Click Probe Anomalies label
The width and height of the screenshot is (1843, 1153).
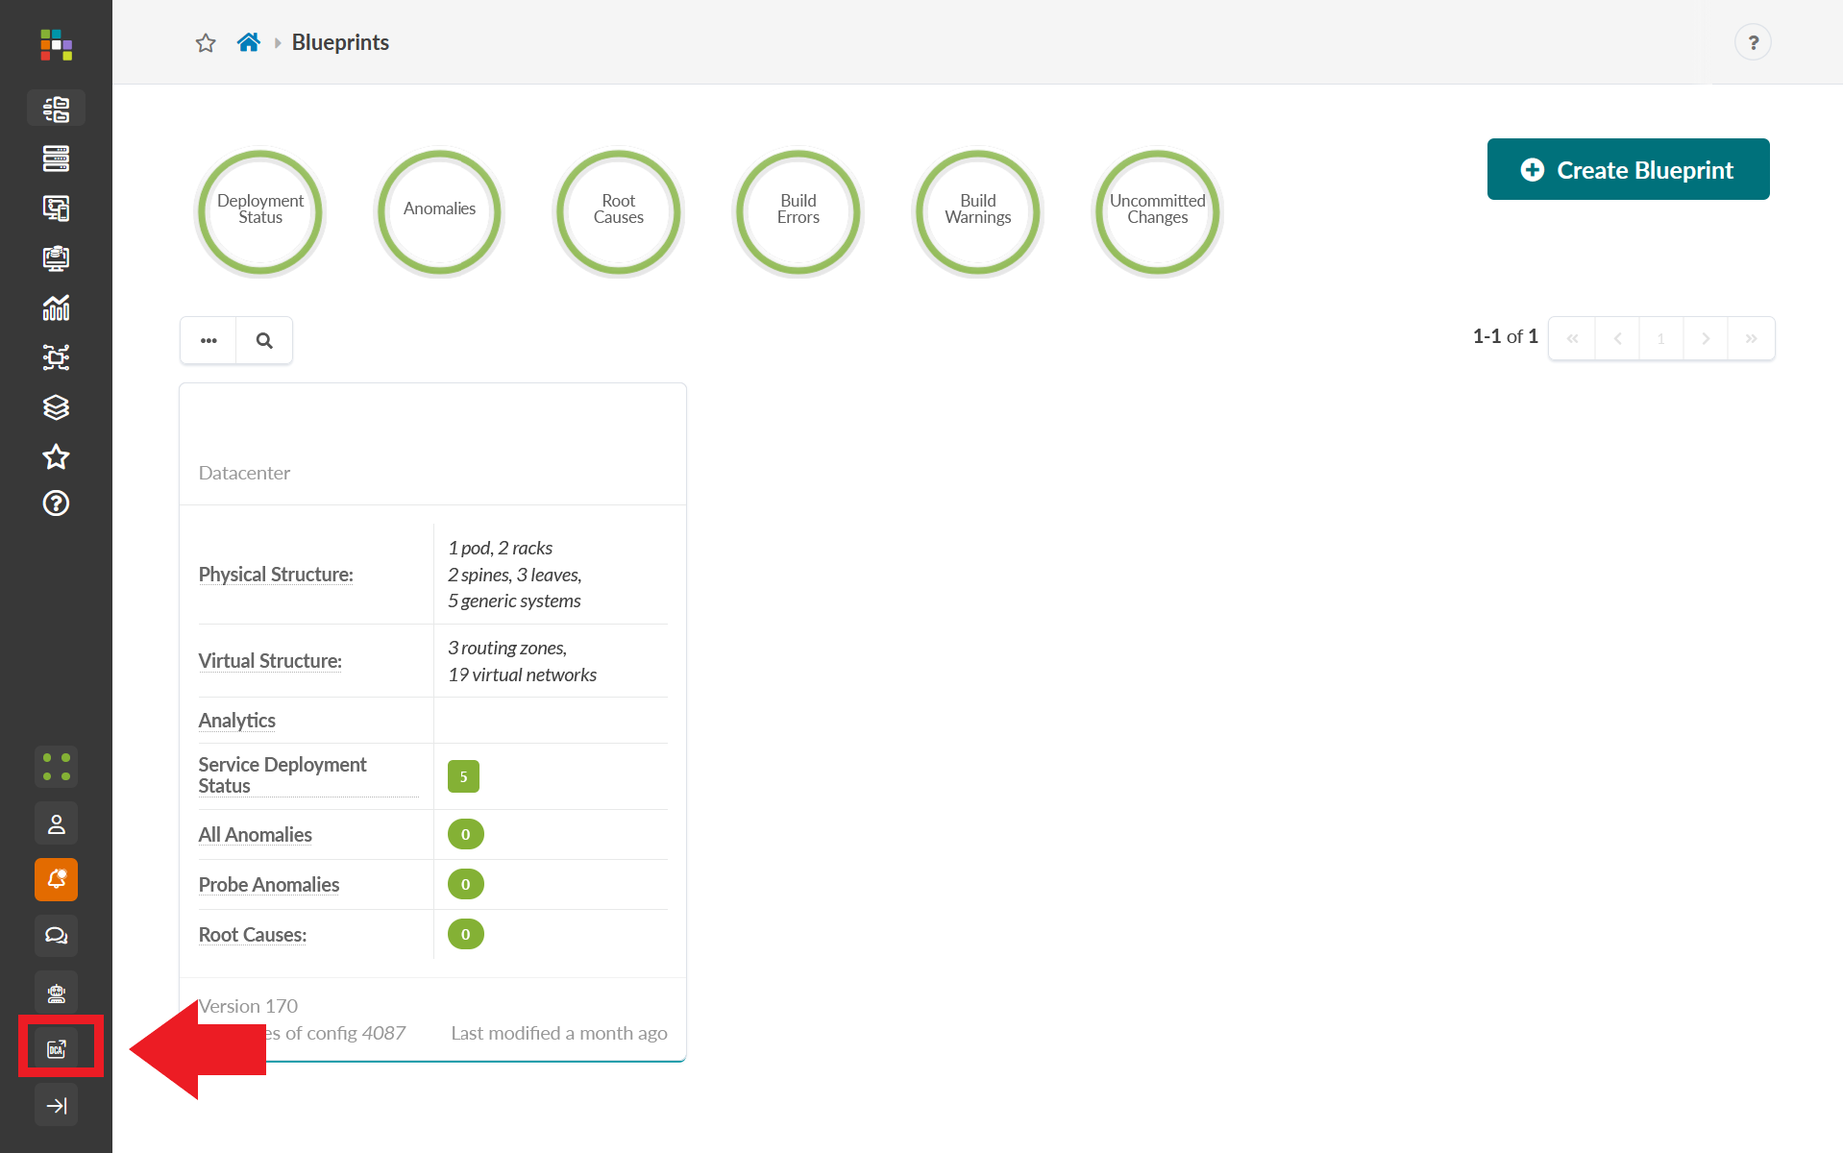269,885
